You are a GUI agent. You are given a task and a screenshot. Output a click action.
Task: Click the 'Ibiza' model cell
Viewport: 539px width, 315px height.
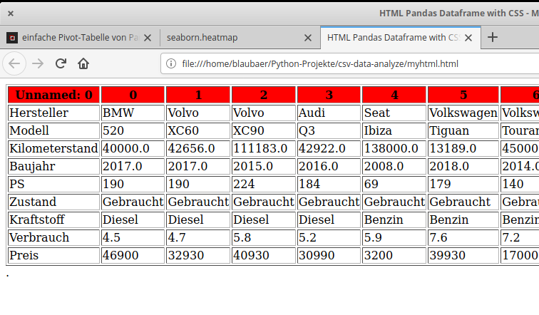pos(394,130)
